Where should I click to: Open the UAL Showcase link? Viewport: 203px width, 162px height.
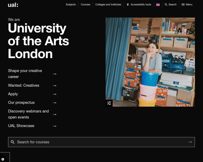point(21,126)
